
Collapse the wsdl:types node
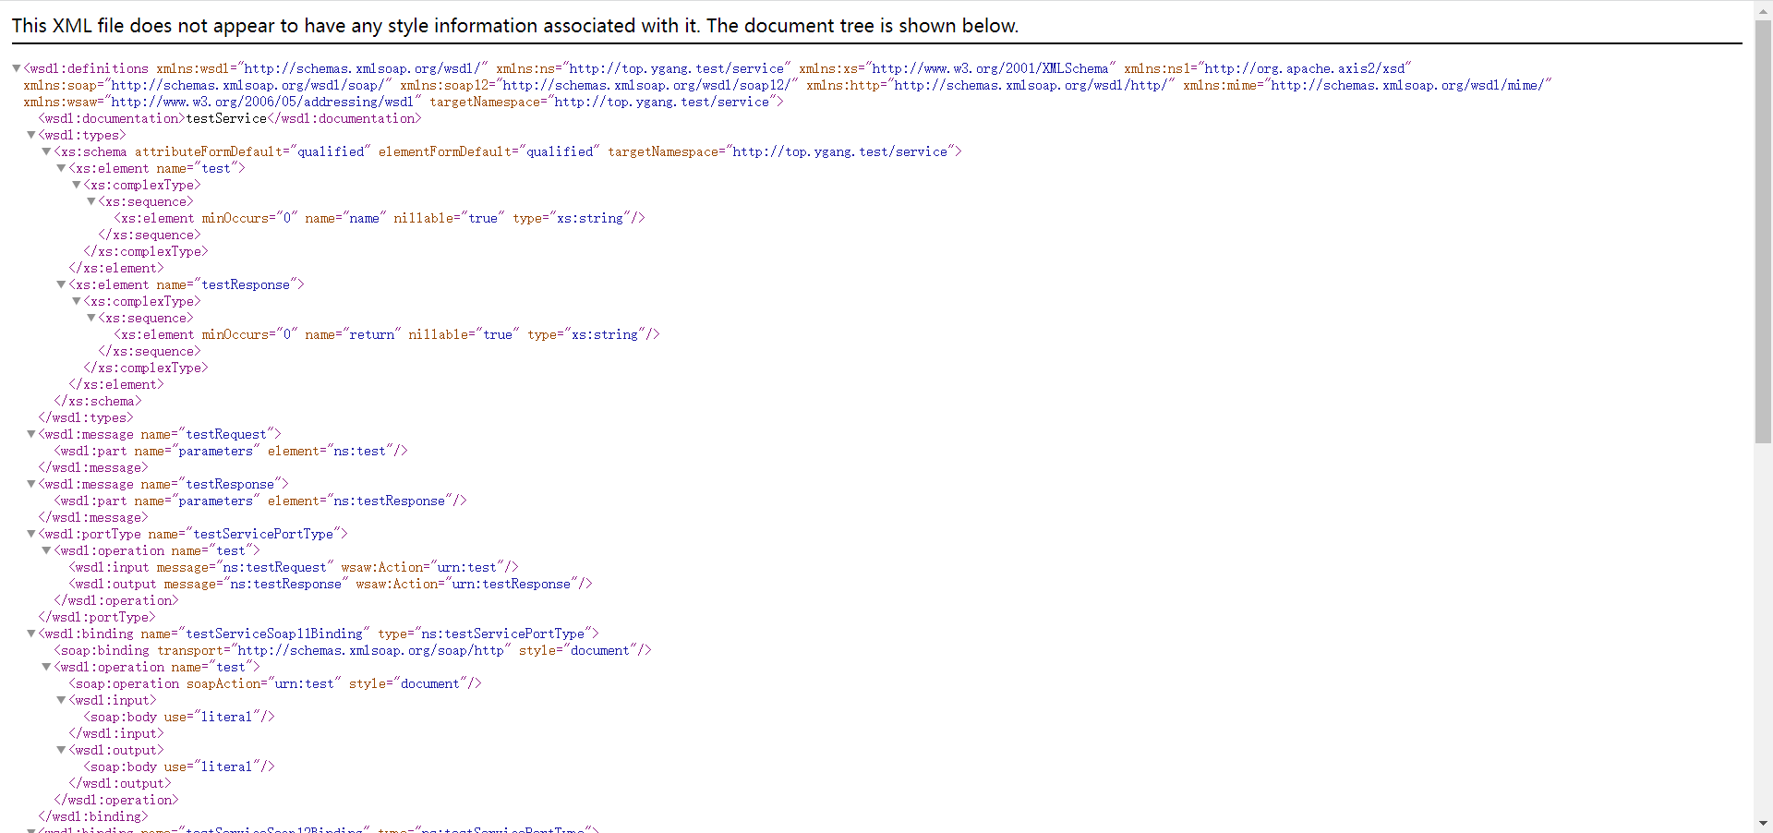click(x=31, y=135)
